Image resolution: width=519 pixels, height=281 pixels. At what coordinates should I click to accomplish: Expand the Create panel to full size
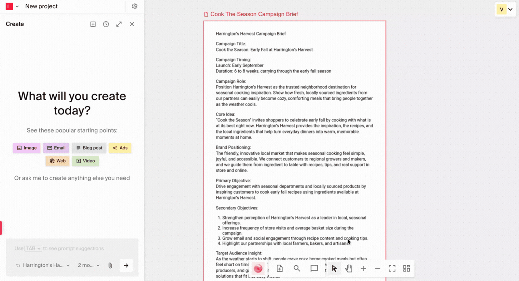click(119, 24)
